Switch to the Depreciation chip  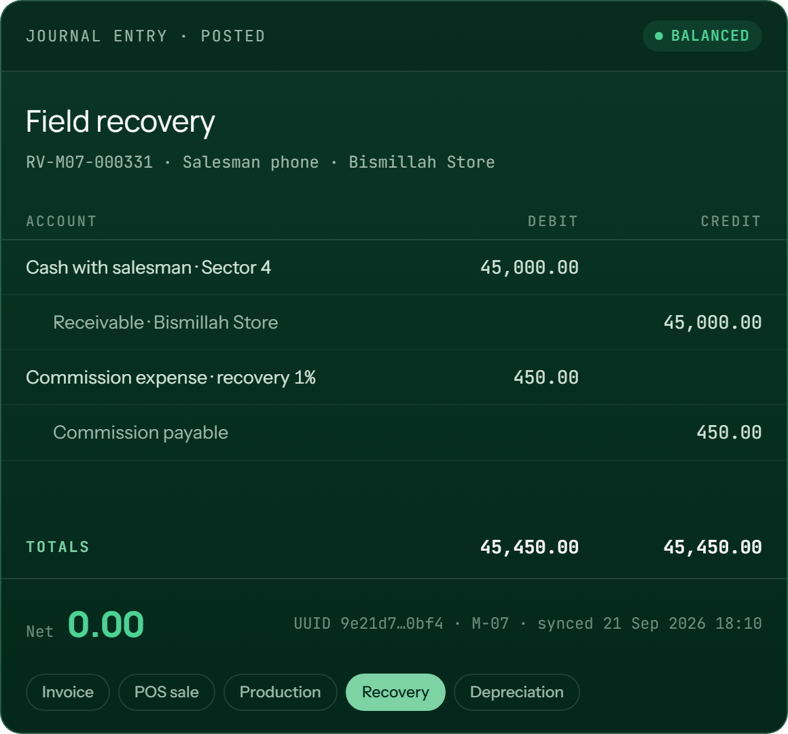517,692
